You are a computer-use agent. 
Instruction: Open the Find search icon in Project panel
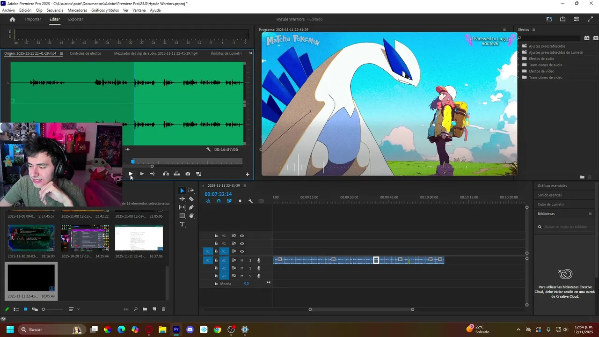(x=136, y=309)
